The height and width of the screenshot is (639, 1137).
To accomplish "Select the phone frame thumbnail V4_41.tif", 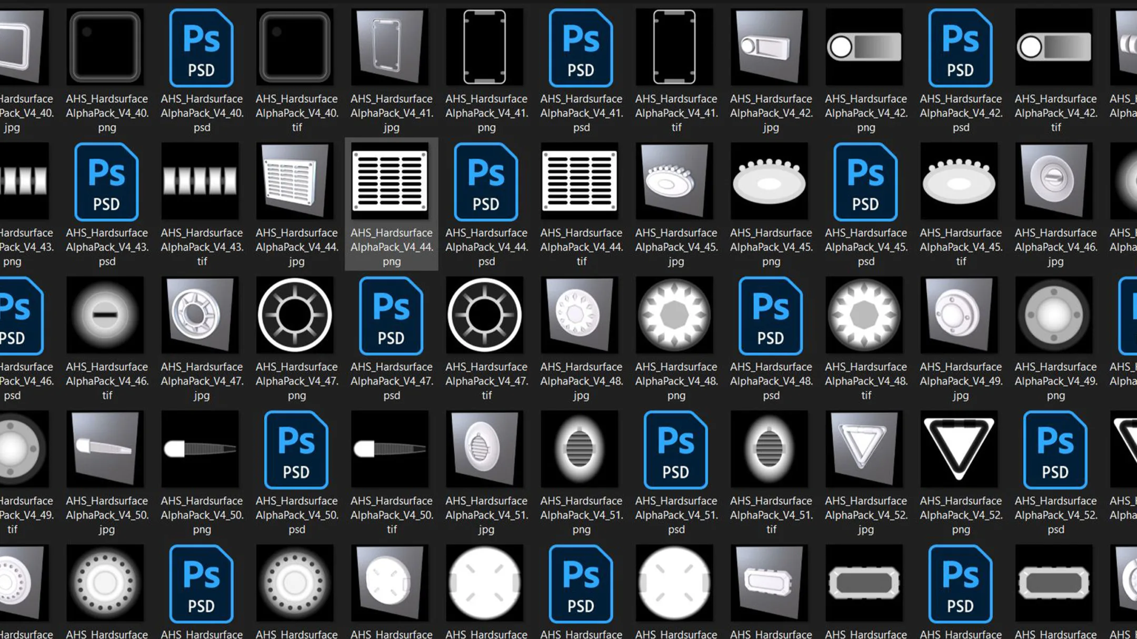I will pyautogui.click(x=675, y=47).
